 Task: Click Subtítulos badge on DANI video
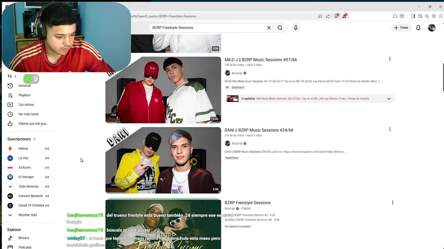click(232, 158)
